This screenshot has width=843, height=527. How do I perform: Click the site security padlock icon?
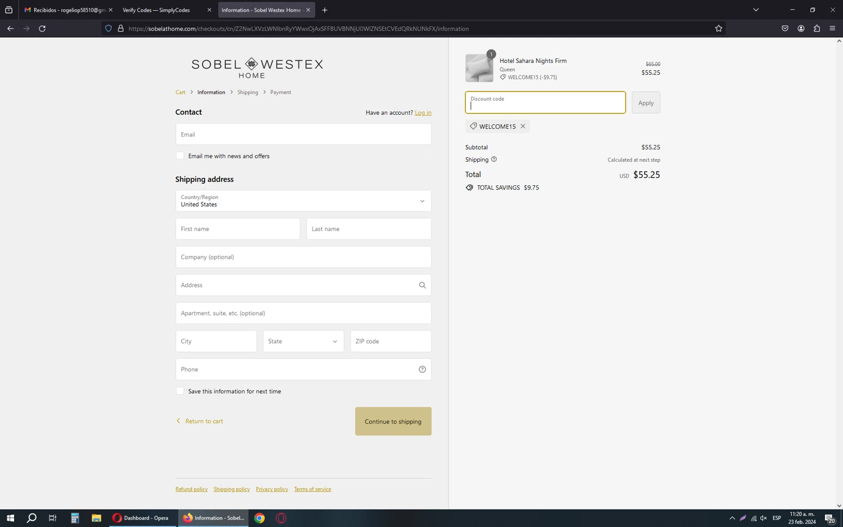pyautogui.click(x=120, y=29)
